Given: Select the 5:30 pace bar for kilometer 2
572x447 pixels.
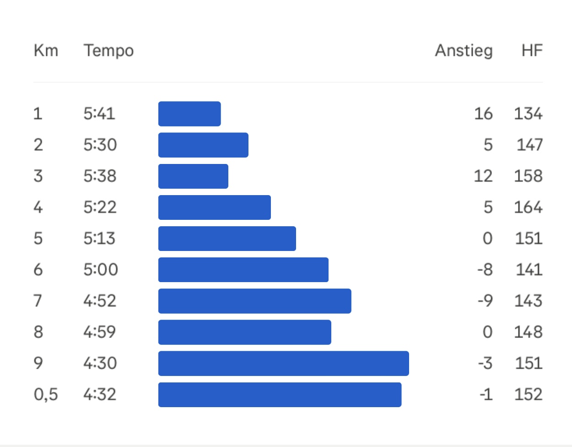Looking at the screenshot, I should point(203,145).
